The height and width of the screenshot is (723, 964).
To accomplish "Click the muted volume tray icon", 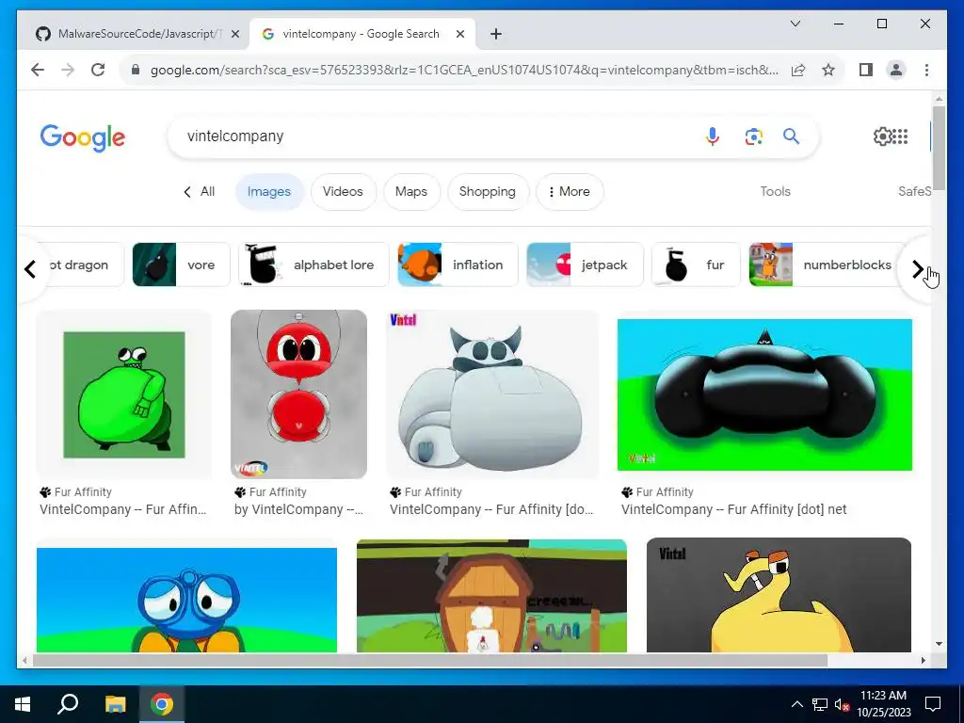I will pyautogui.click(x=843, y=704).
